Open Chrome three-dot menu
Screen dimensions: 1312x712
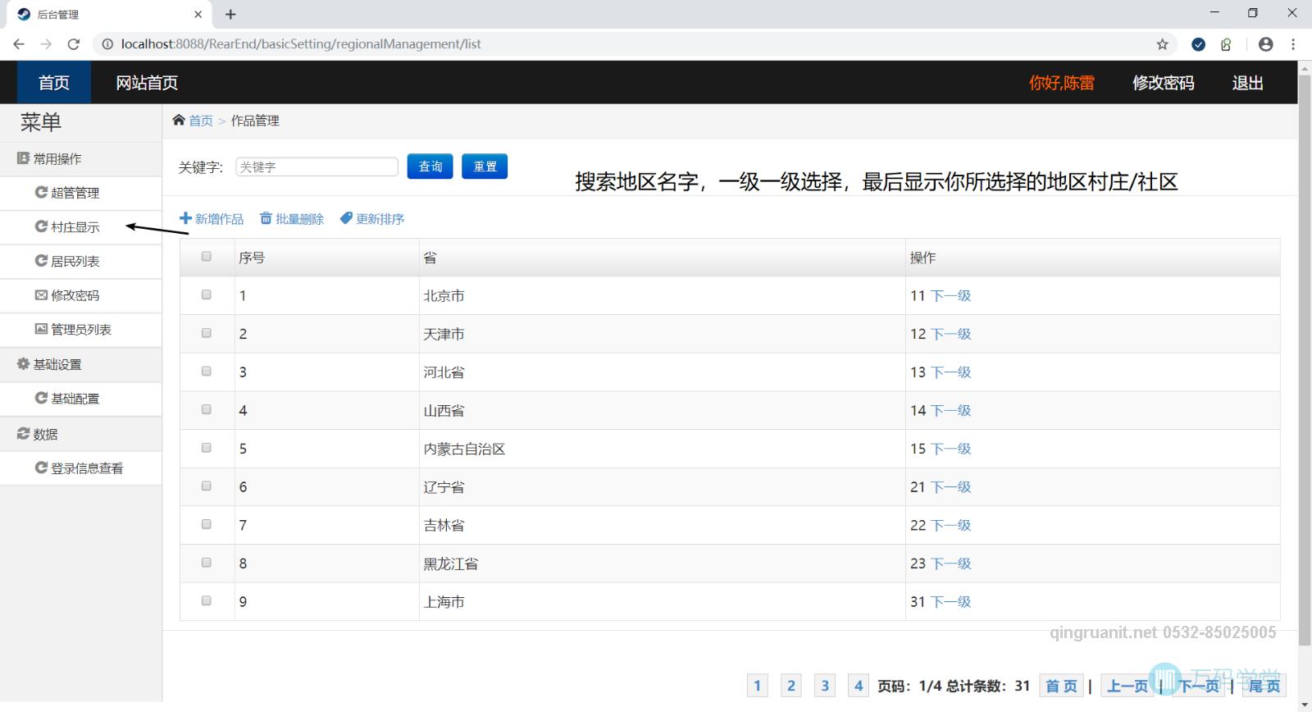coord(1293,44)
